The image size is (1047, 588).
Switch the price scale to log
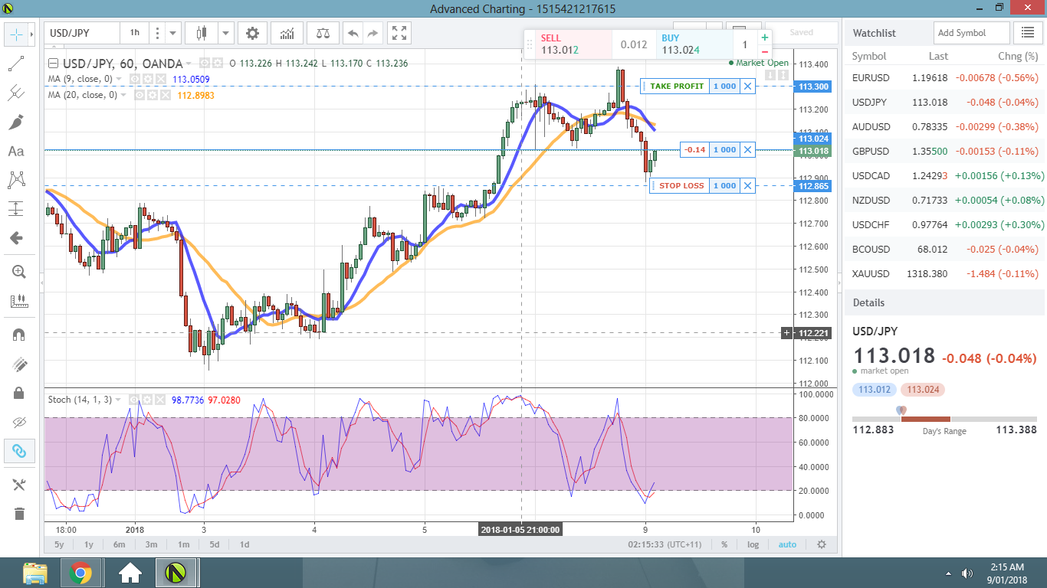click(753, 544)
